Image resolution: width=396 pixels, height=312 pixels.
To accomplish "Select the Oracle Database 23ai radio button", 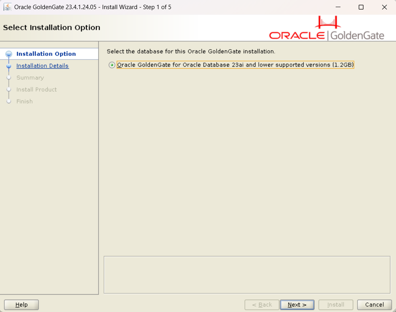I will click(x=112, y=65).
